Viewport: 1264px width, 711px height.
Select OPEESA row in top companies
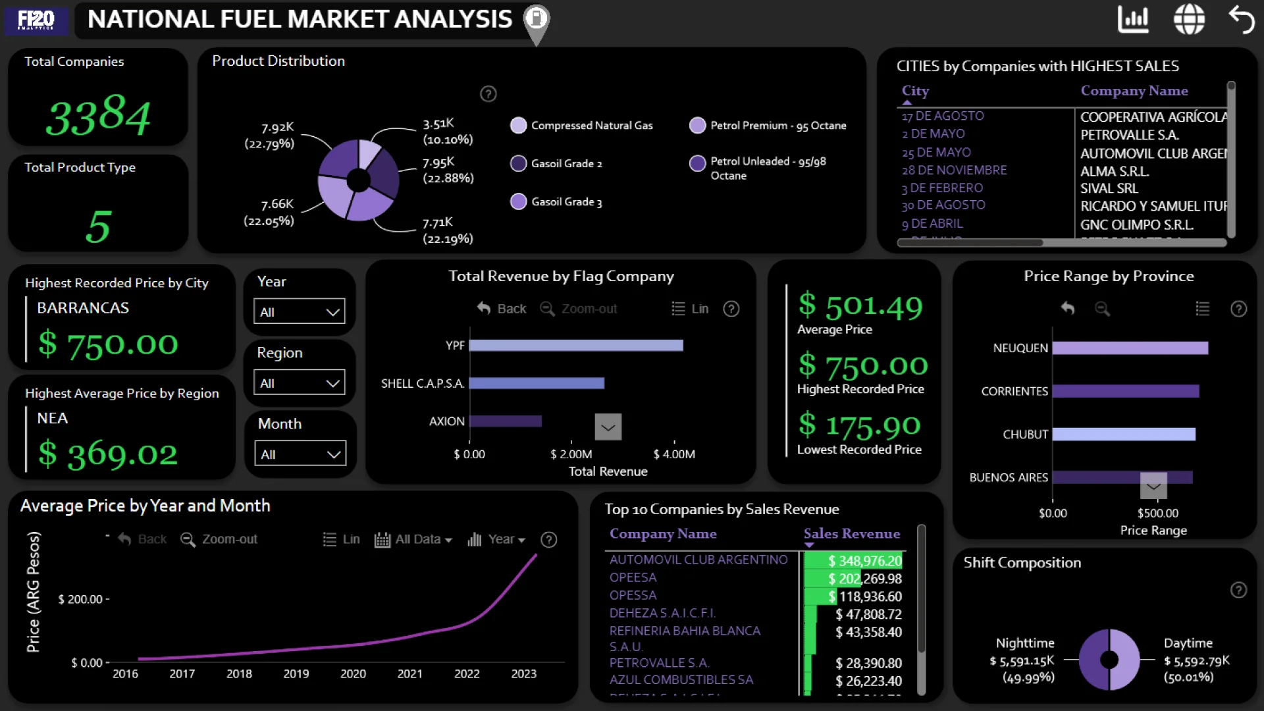[633, 577]
